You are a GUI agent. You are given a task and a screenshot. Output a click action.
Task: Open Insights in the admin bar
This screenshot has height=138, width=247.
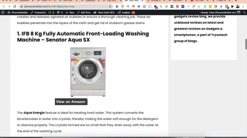point(126,13)
